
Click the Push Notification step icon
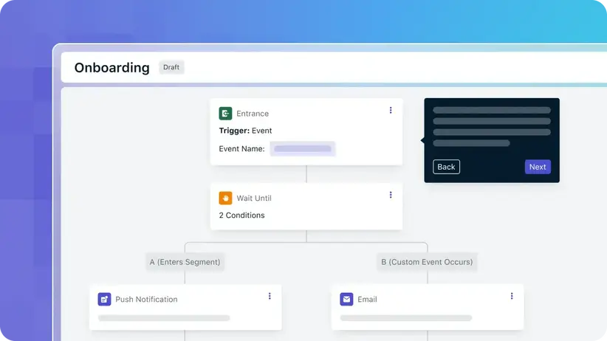click(104, 299)
